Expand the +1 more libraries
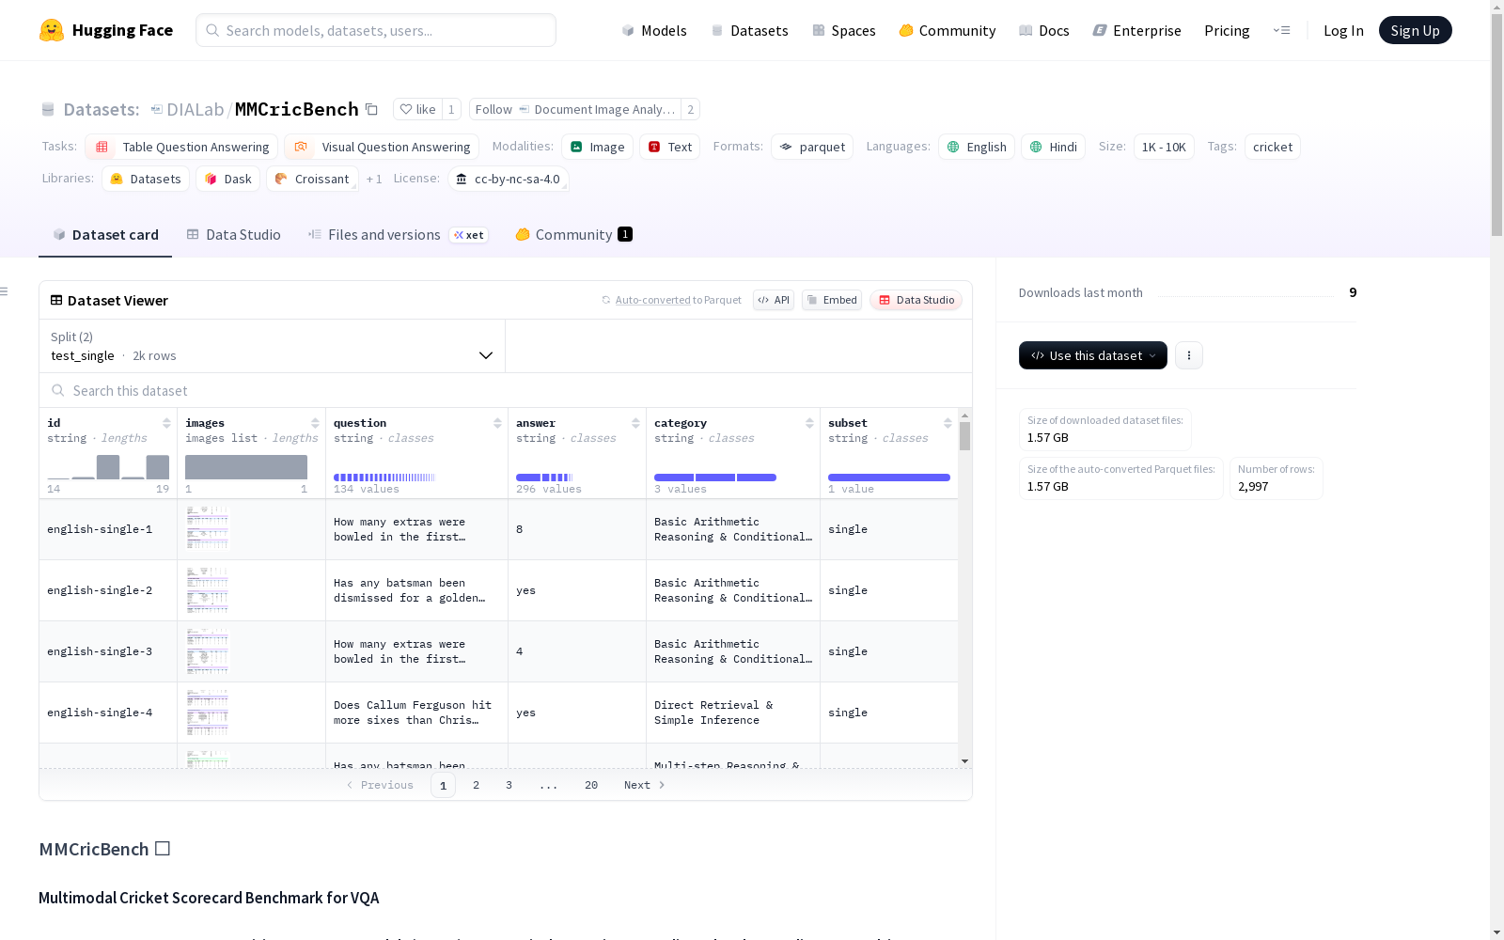 point(374,179)
